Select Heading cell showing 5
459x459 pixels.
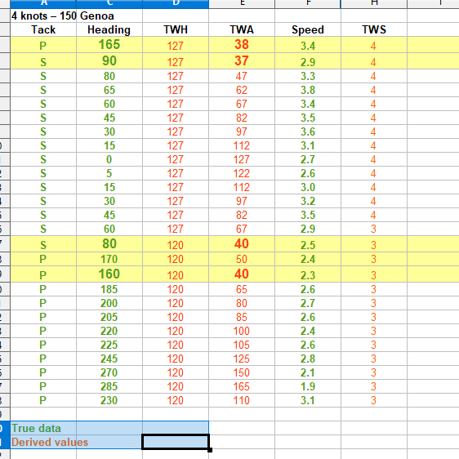coord(109,173)
